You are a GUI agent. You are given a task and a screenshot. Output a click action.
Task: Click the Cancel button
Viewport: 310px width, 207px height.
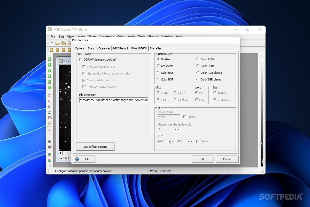tap(227, 159)
